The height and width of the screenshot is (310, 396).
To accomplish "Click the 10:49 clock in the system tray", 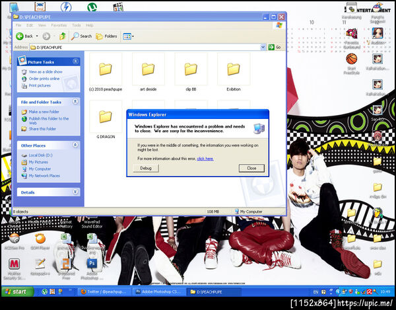I will tap(385, 291).
